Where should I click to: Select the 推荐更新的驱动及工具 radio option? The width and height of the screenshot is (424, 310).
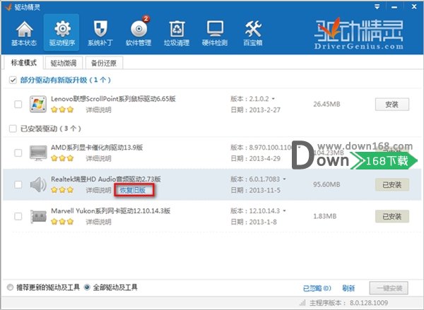pos(10,287)
